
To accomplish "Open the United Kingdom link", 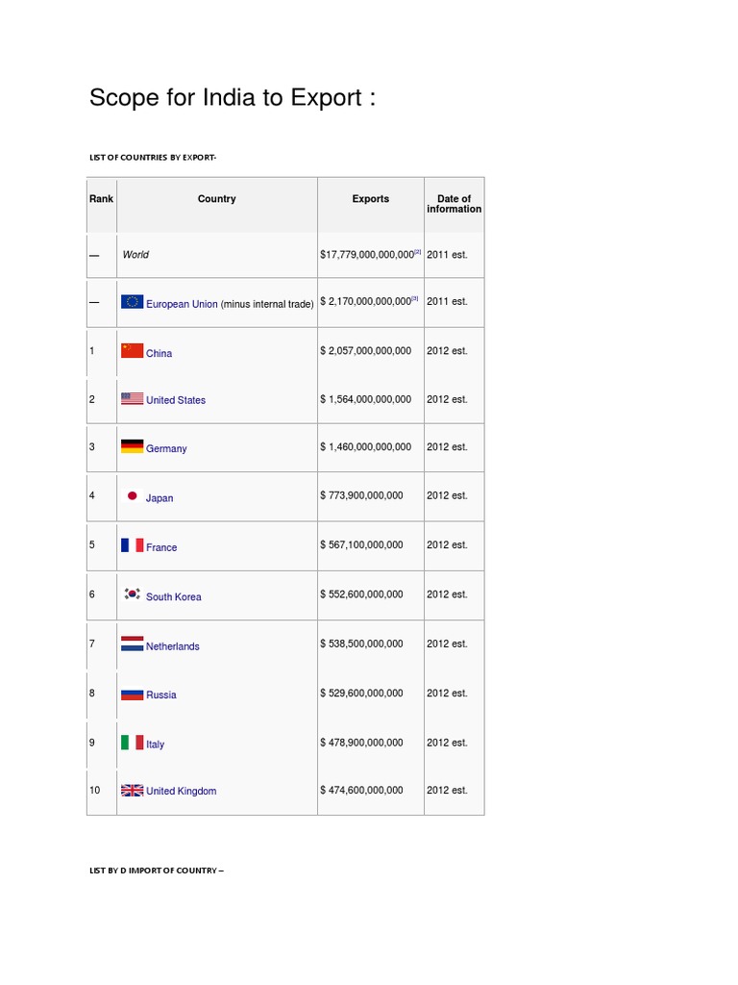I will click(x=182, y=792).
